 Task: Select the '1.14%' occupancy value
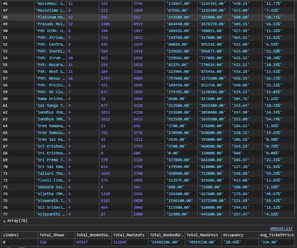pos(272,99)
